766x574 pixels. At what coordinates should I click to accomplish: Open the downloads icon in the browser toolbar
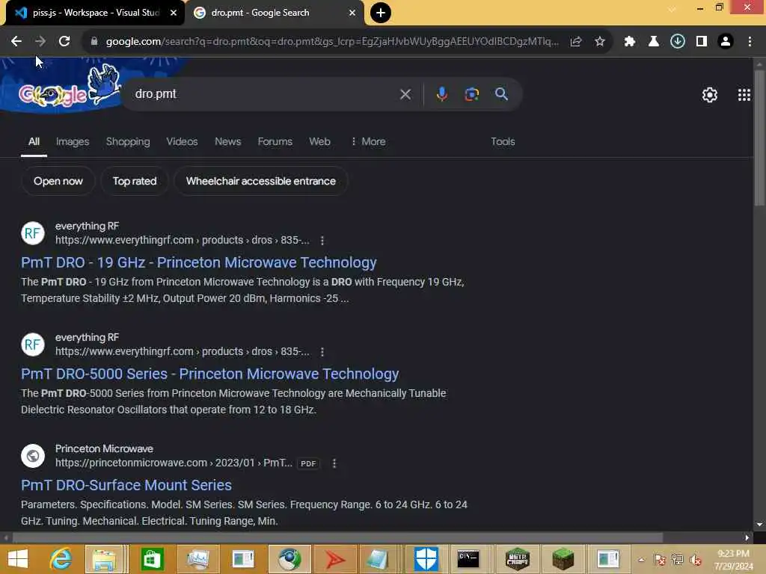pos(677,42)
